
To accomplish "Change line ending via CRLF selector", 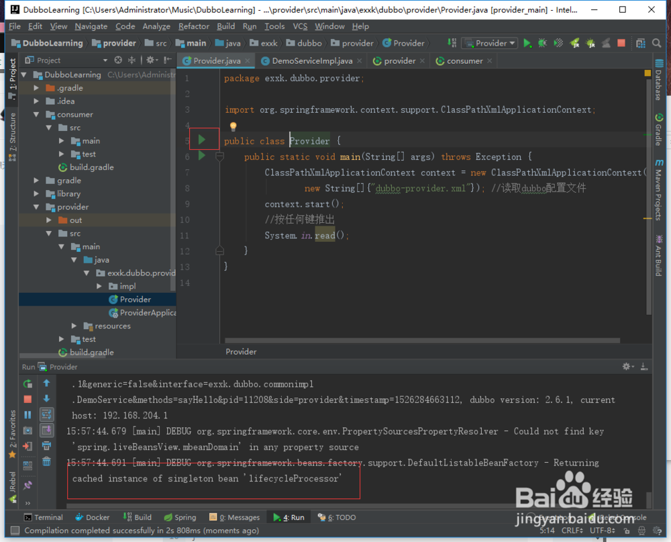I will coord(574,530).
